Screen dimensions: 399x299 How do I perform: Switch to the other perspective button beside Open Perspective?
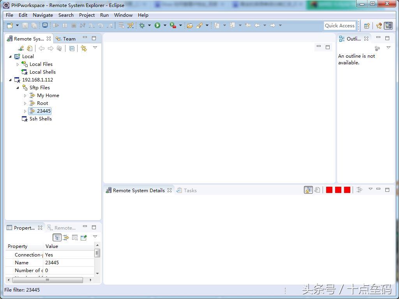[379, 25]
